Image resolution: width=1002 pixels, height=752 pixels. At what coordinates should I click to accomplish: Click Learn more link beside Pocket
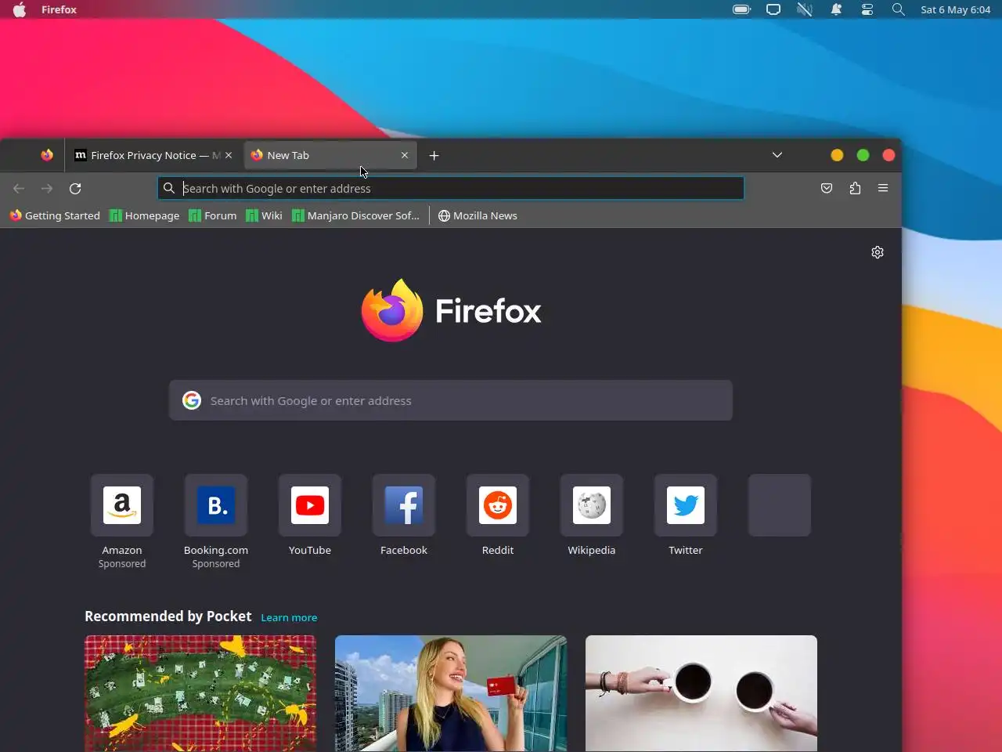[x=289, y=617]
